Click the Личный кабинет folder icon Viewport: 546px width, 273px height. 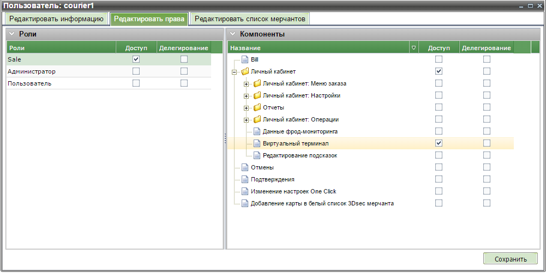pos(245,71)
